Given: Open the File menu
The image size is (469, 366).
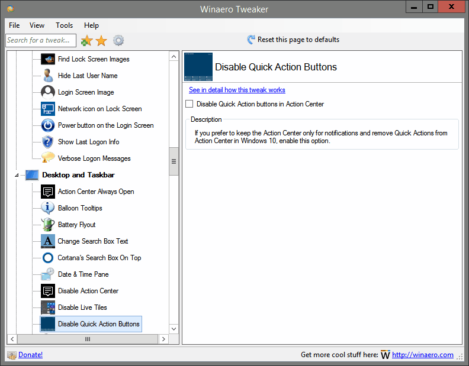Looking at the screenshot, I should [x=14, y=25].
